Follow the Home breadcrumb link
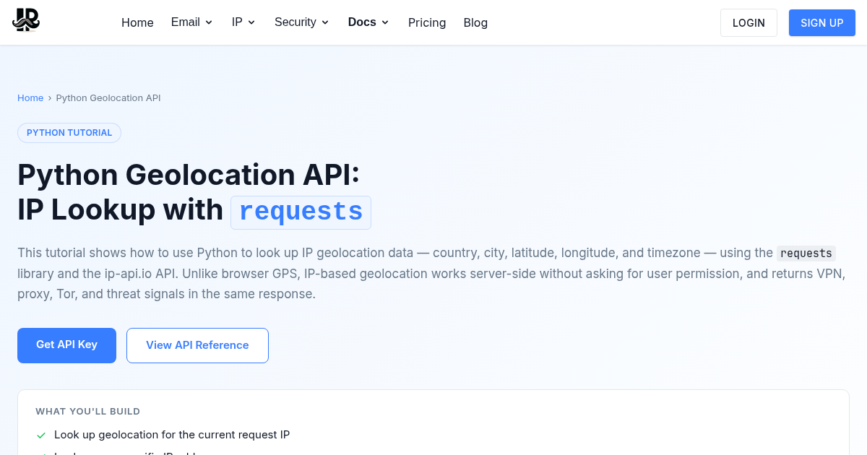Viewport: 867px width, 455px height. 30,97
